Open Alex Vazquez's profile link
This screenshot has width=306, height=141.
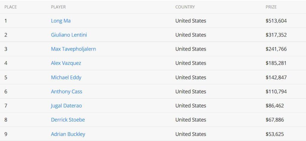pyautogui.click(x=66, y=63)
